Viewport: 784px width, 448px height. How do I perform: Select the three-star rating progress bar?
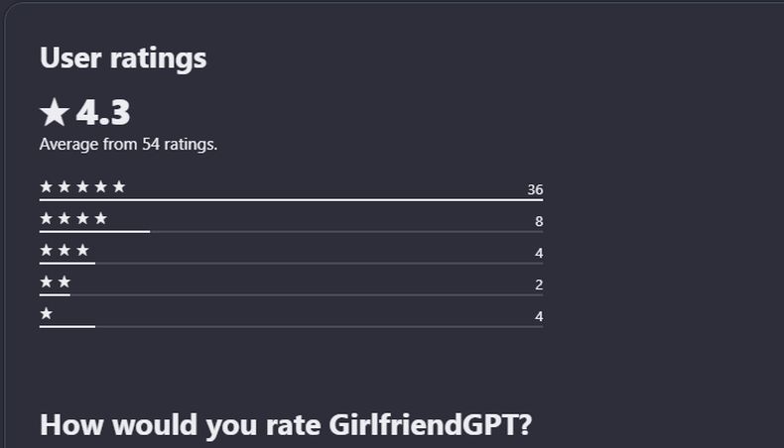(x=291, y=263)
